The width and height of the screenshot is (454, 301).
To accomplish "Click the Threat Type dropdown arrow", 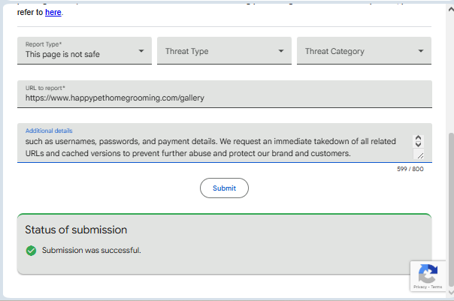I will 280,51.
